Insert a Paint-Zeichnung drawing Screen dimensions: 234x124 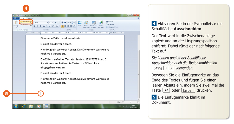(86, 23)
